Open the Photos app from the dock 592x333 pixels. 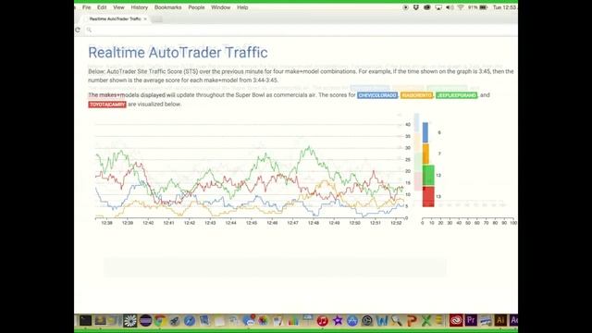pyautogui.click(x=263, y=321)
